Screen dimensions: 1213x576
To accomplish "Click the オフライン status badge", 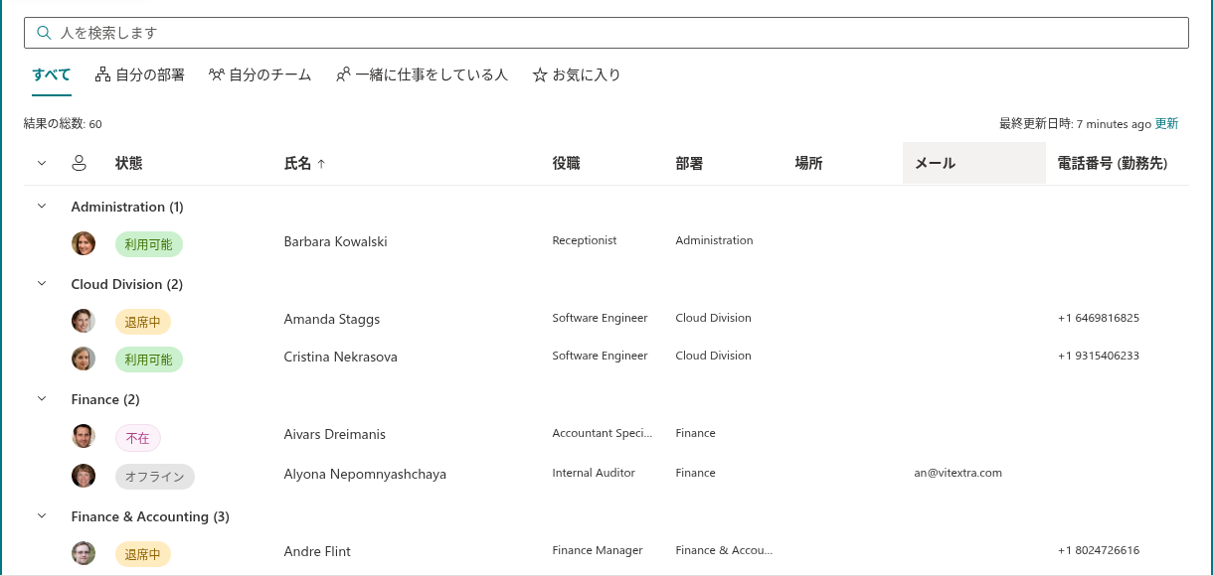I will coord(155,477).
